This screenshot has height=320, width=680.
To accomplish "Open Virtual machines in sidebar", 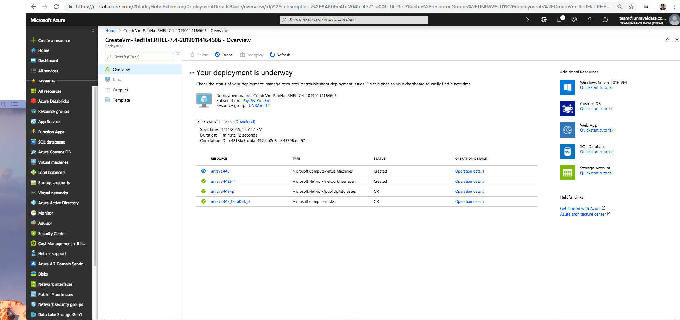I will click(x=53, y=162).
